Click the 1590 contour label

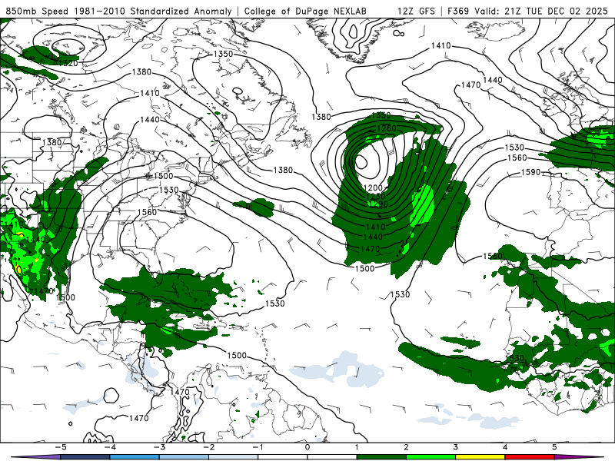tap(530, 172)
